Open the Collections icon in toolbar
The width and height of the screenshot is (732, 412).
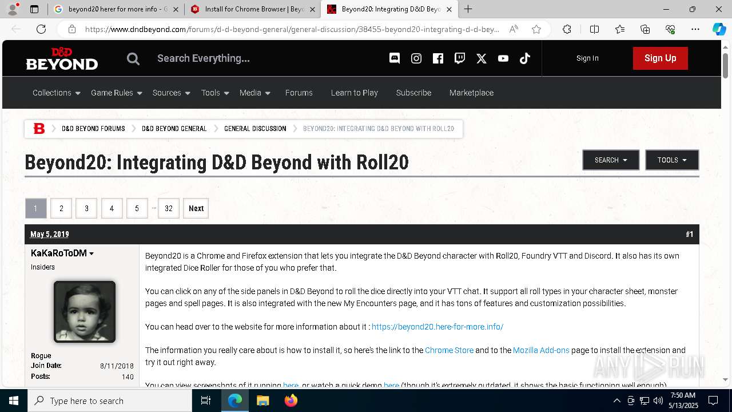[645, 29]
